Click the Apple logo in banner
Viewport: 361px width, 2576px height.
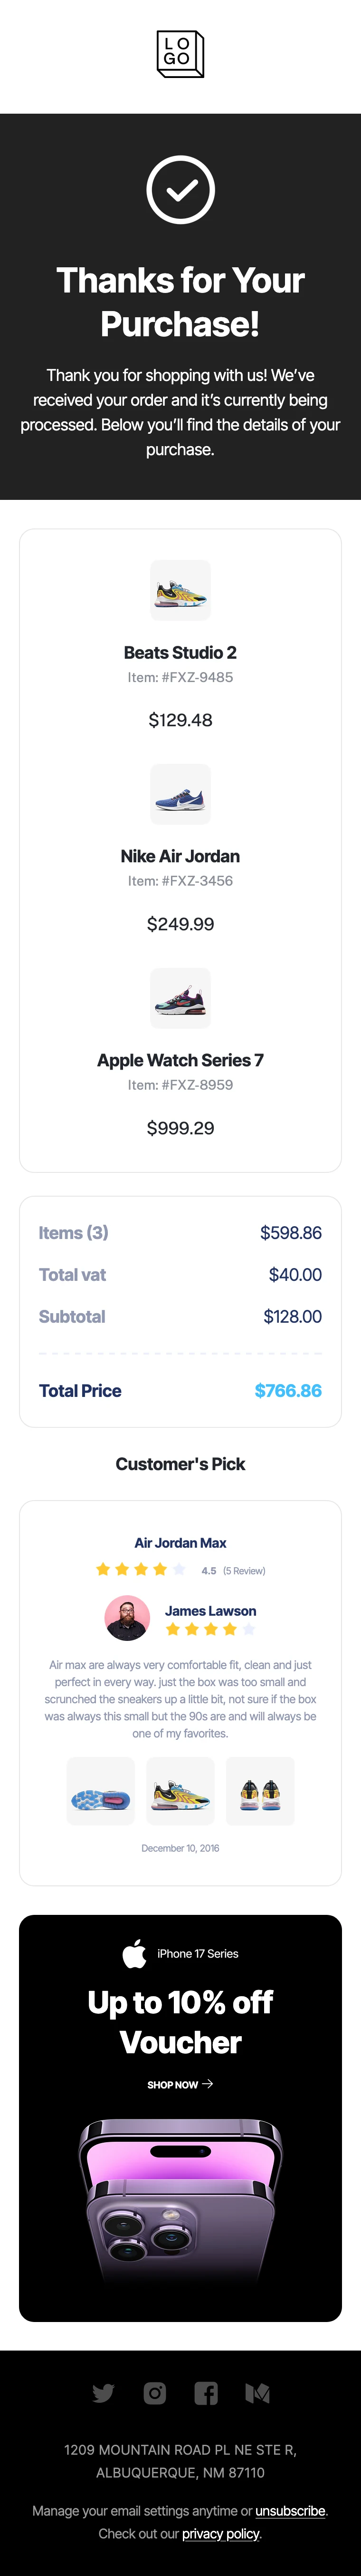coord(135,1953)
